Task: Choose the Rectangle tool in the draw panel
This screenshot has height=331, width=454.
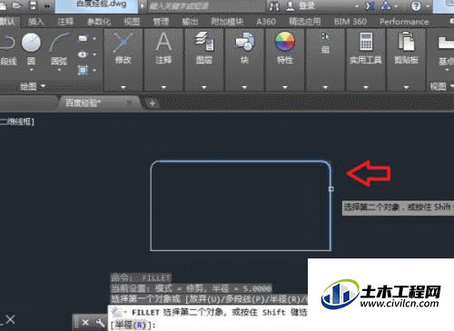Action: pyautogui.click(x=83, y=38)
